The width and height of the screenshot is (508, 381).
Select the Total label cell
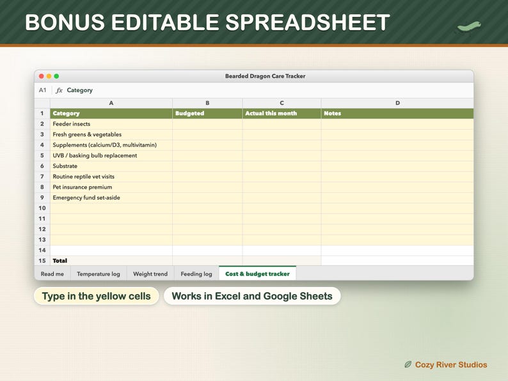[x=111, y=261]
